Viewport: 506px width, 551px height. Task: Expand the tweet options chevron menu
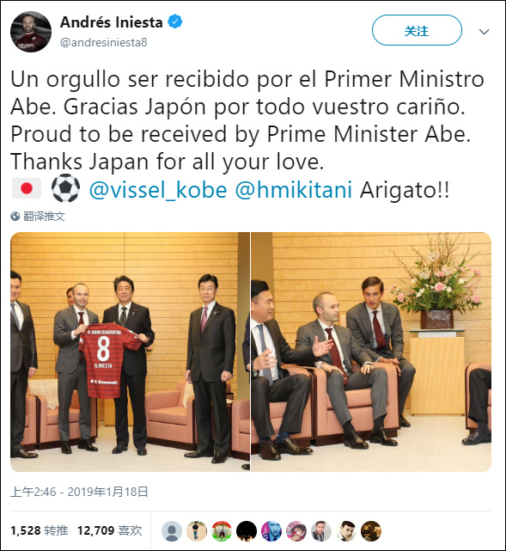click(x=485, y=32)
